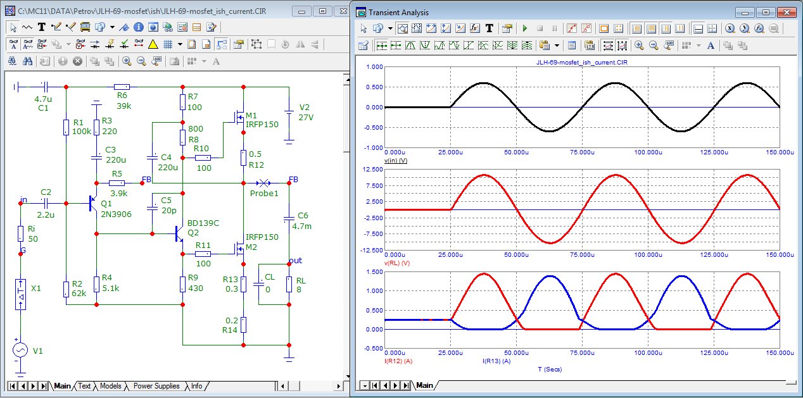
Task: Zoom out on the analysis plot
Action: (x=654, y=46)
